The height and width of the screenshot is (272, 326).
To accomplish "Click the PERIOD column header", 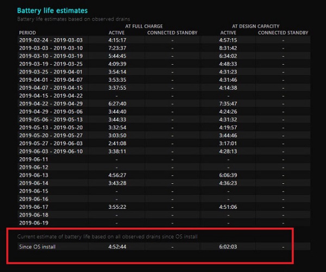I will (27, 33).
